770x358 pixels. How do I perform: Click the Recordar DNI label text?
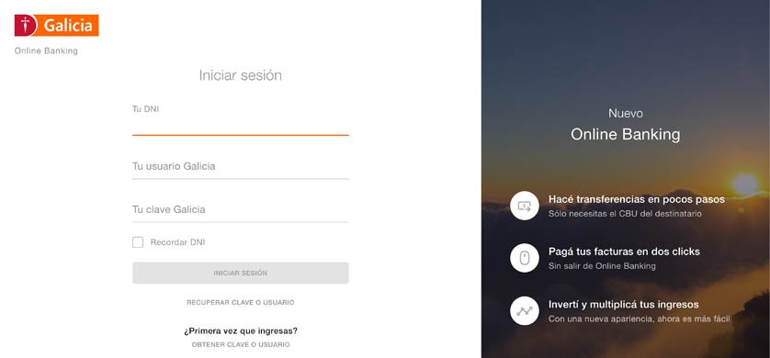coord(177,242)
